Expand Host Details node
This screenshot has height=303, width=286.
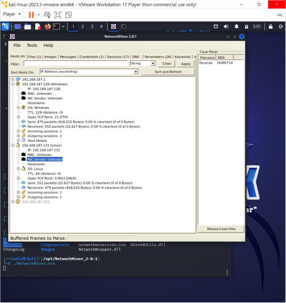tap(18, 141)
